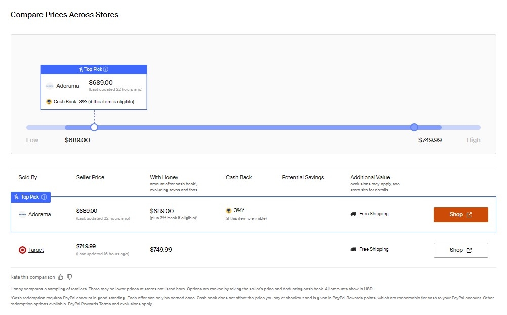Click 'plus 3% back if eligible' text
This screenshot has height=315, width=507.
pyautogui.click(x=174, y=218)
